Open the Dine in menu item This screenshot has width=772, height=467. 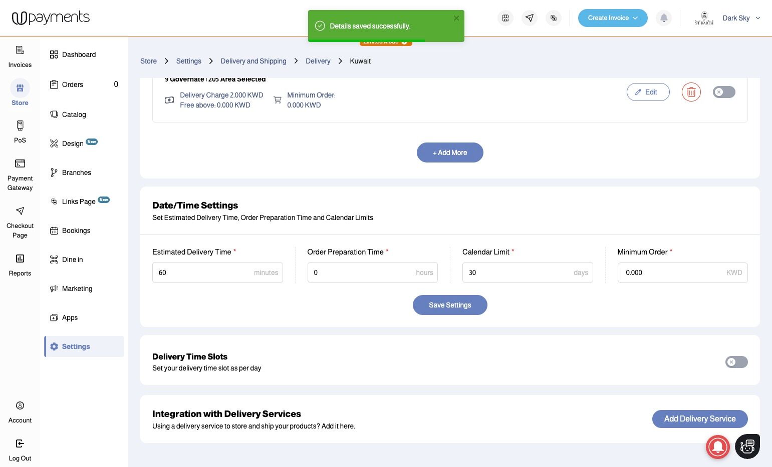click(67, 259)
